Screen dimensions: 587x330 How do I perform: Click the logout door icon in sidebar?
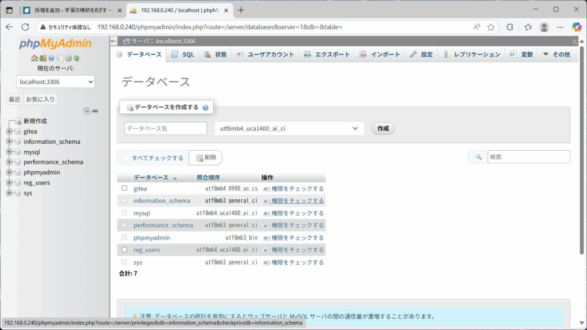tap(43, 58)
